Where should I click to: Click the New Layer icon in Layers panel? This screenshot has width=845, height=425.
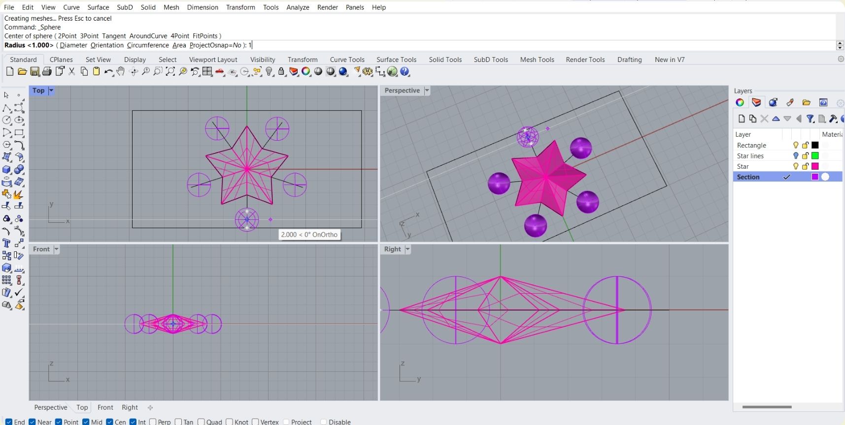pos(742,119)
